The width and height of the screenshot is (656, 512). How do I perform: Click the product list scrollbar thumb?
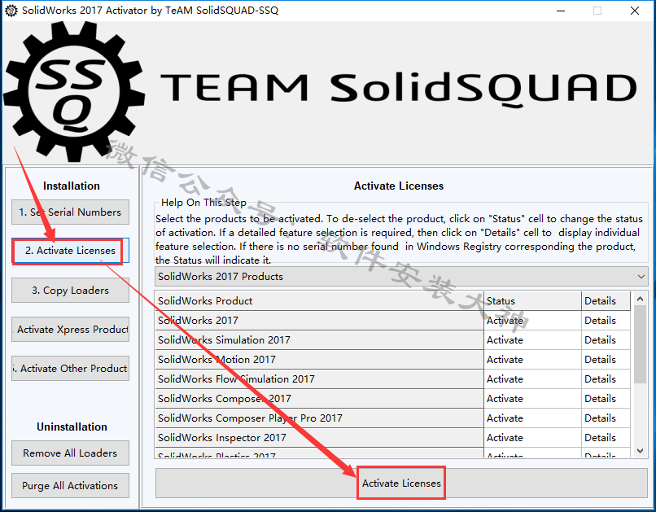pos(640,344)
